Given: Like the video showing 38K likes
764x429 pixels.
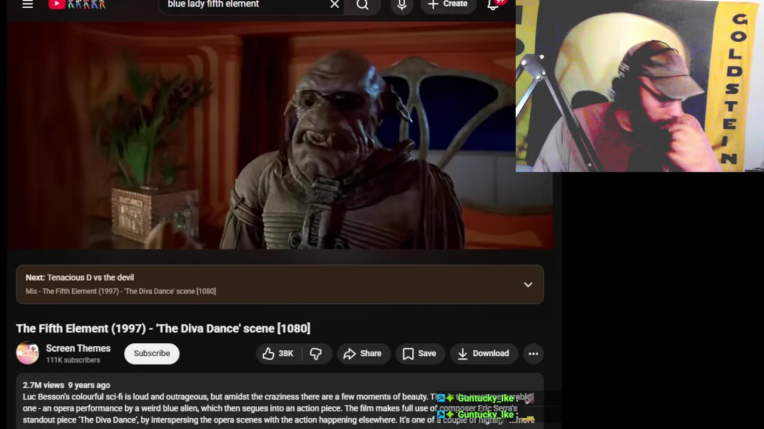Looking at the screenshot, I should pos(278,353).
